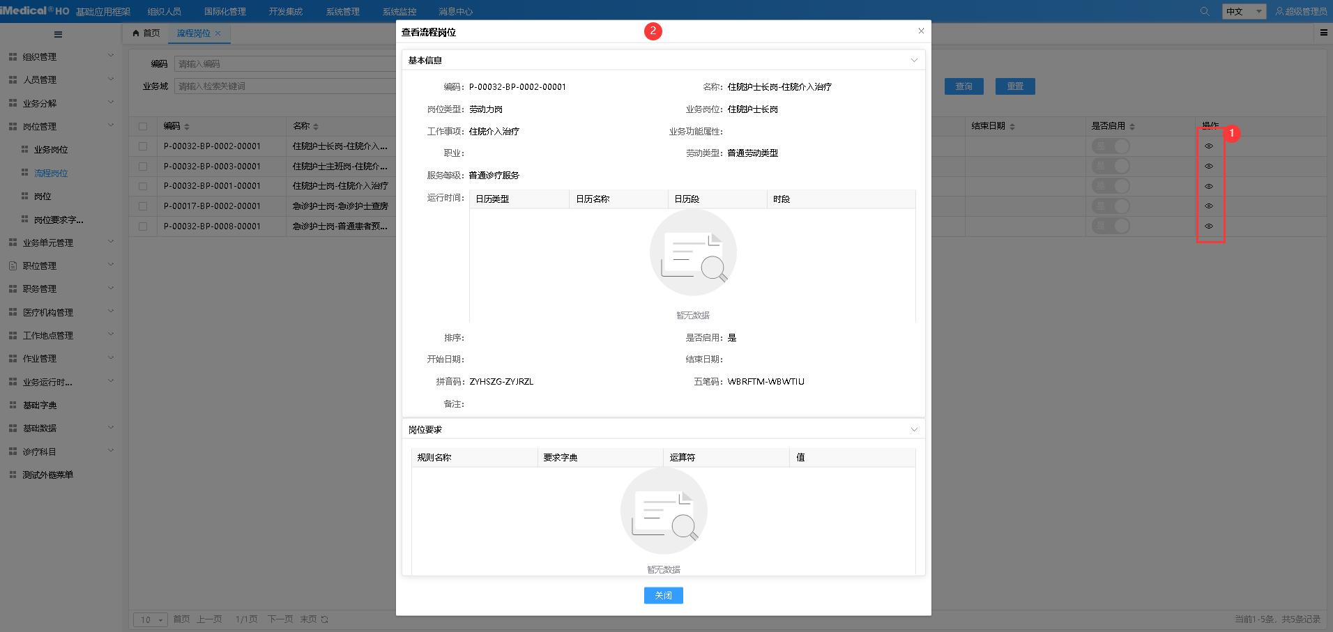Toggle the 是否启用 switch in first row
Screen dimensions: 1333x632
tap(1111, 146)
